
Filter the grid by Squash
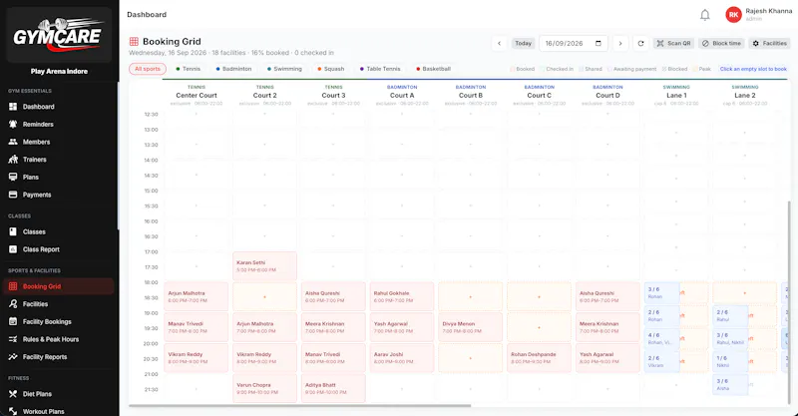click(x=331, y=69)
